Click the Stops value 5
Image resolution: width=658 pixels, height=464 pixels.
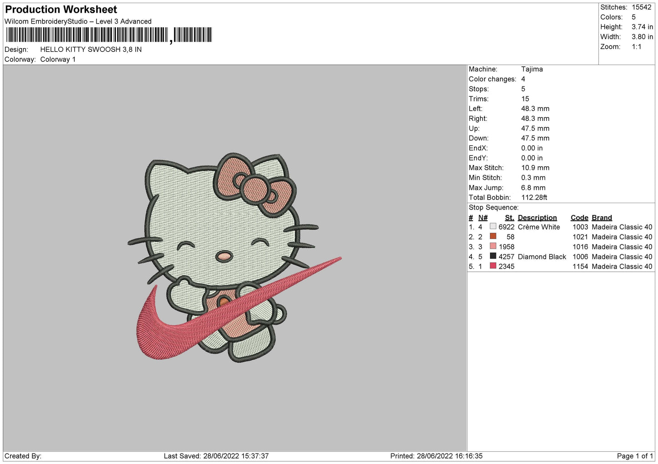pos(523,89)
